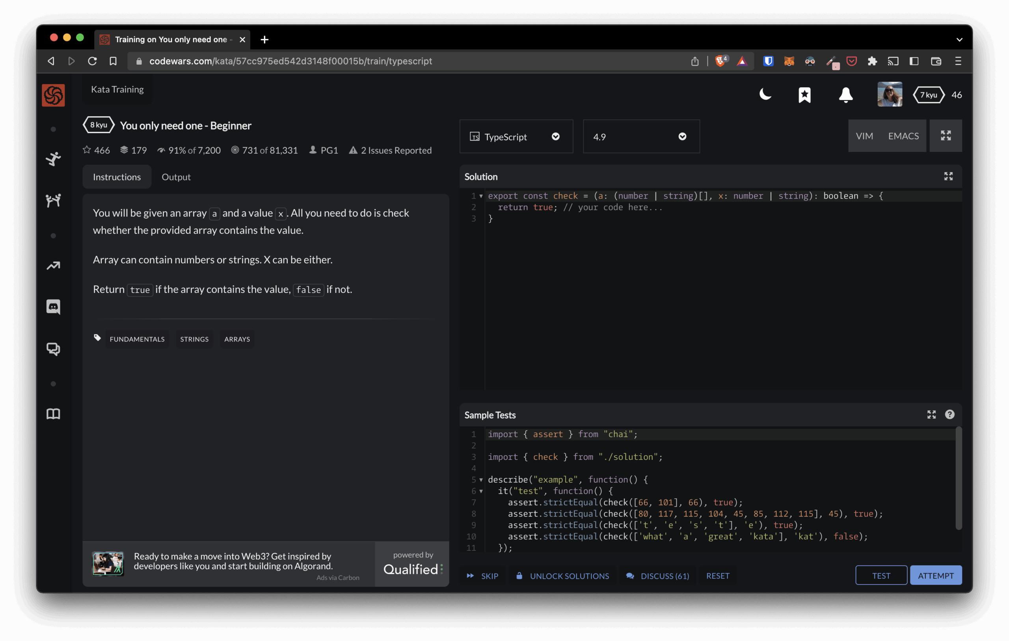1009x641 pixels.
Task: Click the Kumite sparring icon in sidebar
Action: pos(53,200)
